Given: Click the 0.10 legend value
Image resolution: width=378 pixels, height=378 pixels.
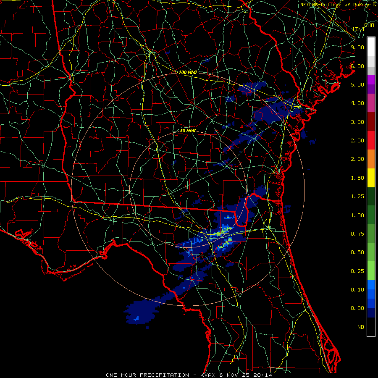Looking at the screenshot, I should (x=357, y=290).
